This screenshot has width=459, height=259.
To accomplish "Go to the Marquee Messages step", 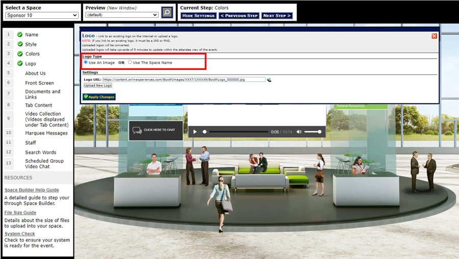I will pyautogui.click(x=46, y=133).
